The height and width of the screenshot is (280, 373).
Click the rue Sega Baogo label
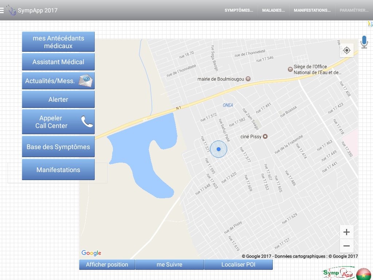[214, 58]
